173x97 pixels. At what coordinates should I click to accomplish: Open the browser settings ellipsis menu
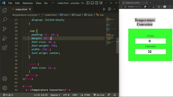pos(170,7)
